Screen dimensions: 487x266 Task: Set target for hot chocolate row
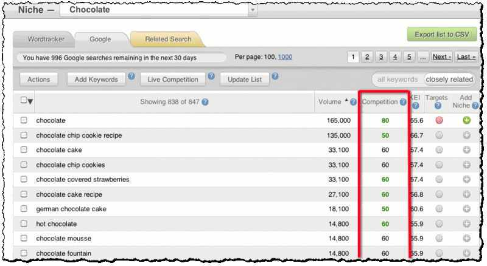point(439,224)
